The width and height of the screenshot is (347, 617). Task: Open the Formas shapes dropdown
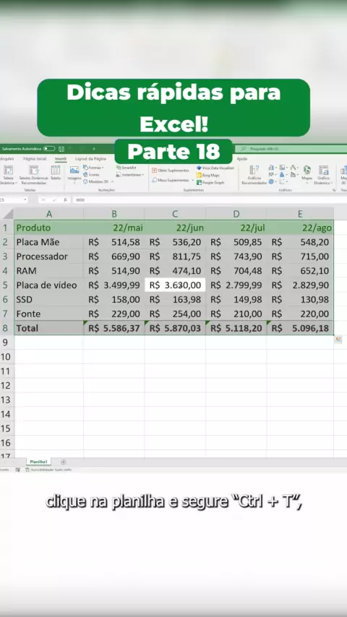(93, 168)
